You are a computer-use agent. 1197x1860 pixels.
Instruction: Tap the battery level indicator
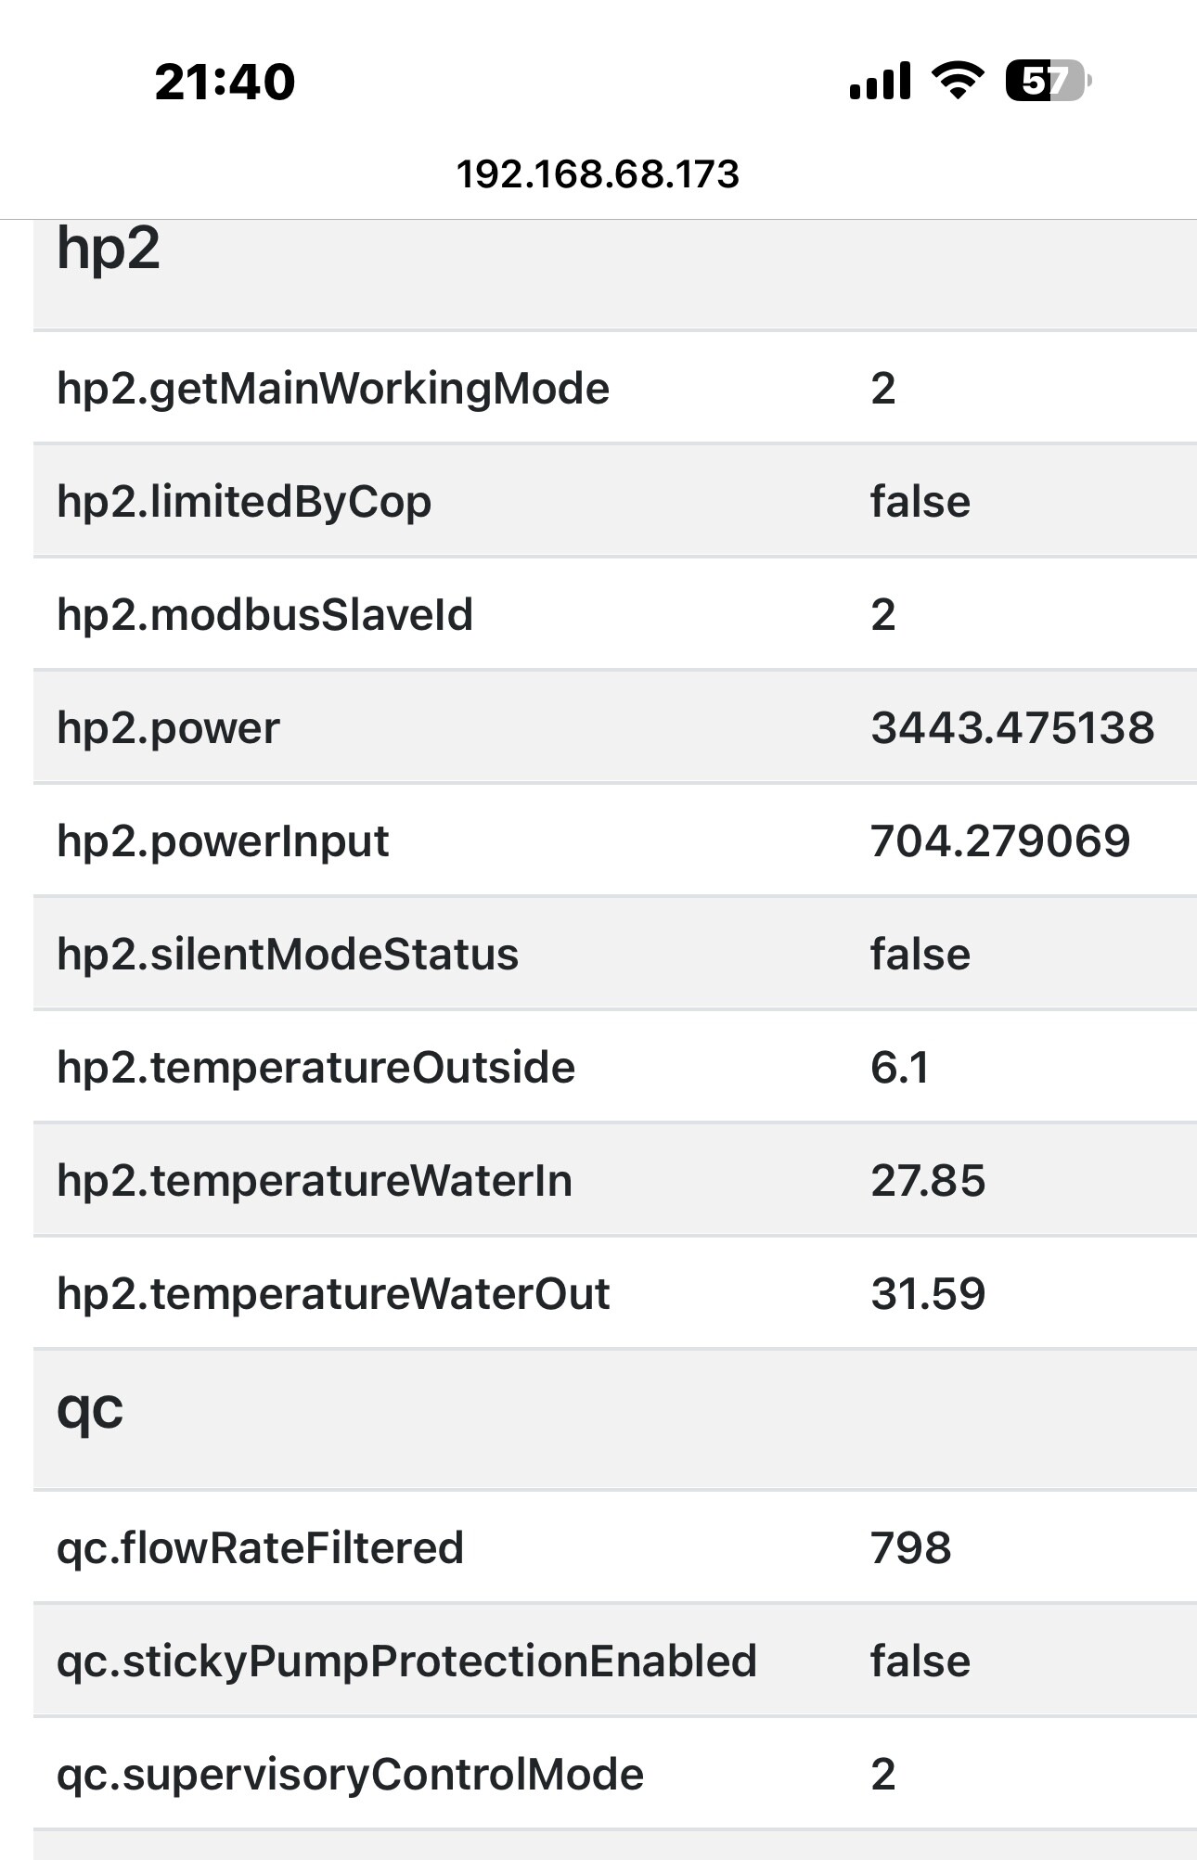tap(1047, 81)
